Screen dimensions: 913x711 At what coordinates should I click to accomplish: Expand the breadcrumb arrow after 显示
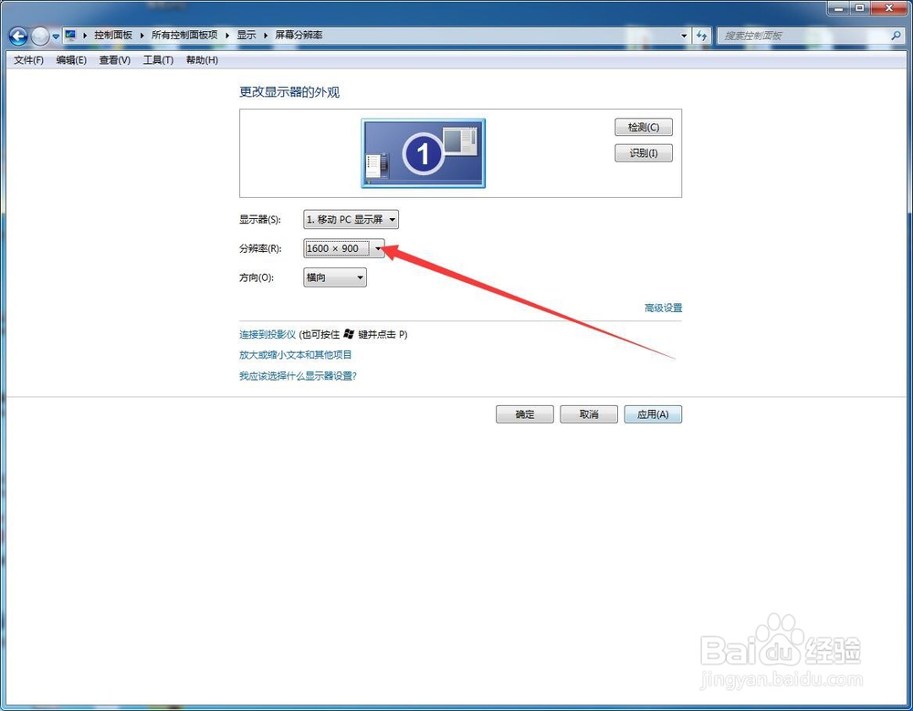point(264,35)
